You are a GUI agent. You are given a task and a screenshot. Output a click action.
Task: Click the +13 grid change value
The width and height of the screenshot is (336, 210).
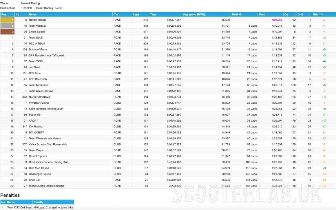coord(324,97)
